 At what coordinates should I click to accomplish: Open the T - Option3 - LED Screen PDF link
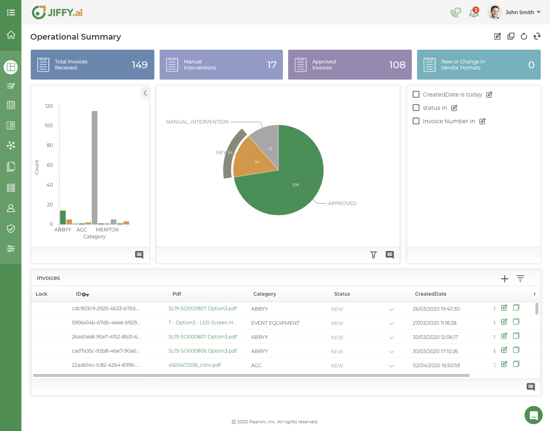click(x=202, y=323)
